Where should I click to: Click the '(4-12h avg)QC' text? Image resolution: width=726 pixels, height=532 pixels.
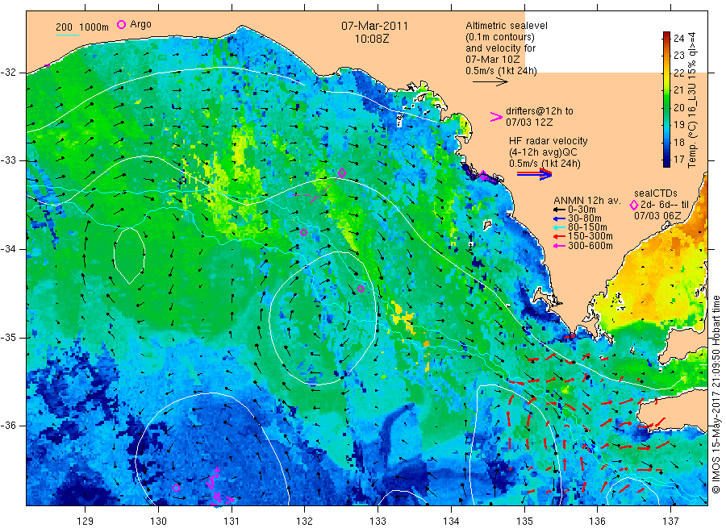[543, 152]
